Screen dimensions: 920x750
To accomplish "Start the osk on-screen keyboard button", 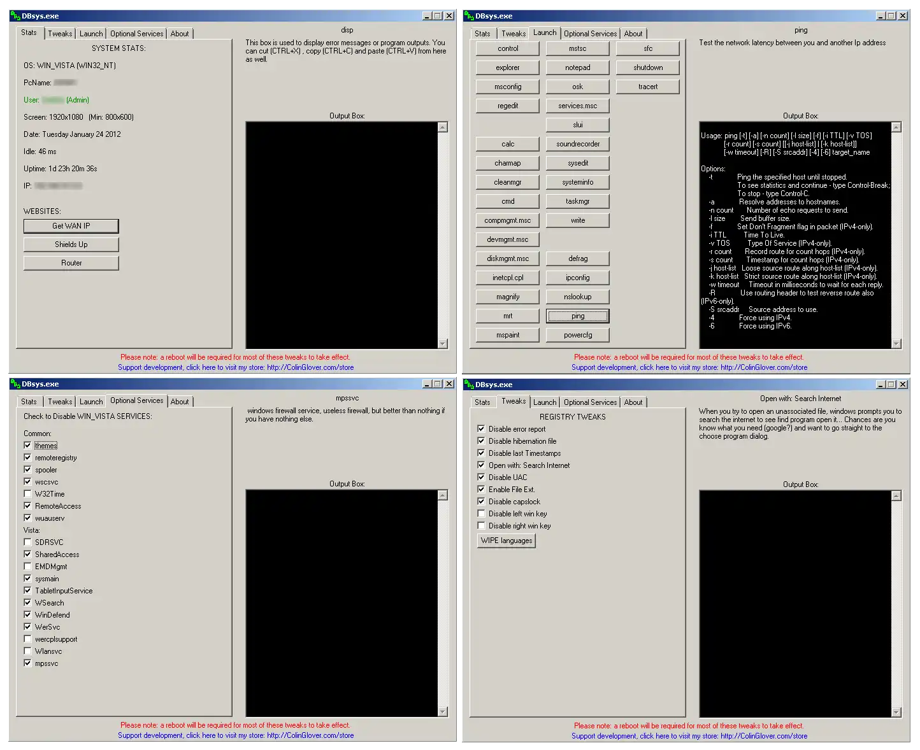I will point(578,87).
